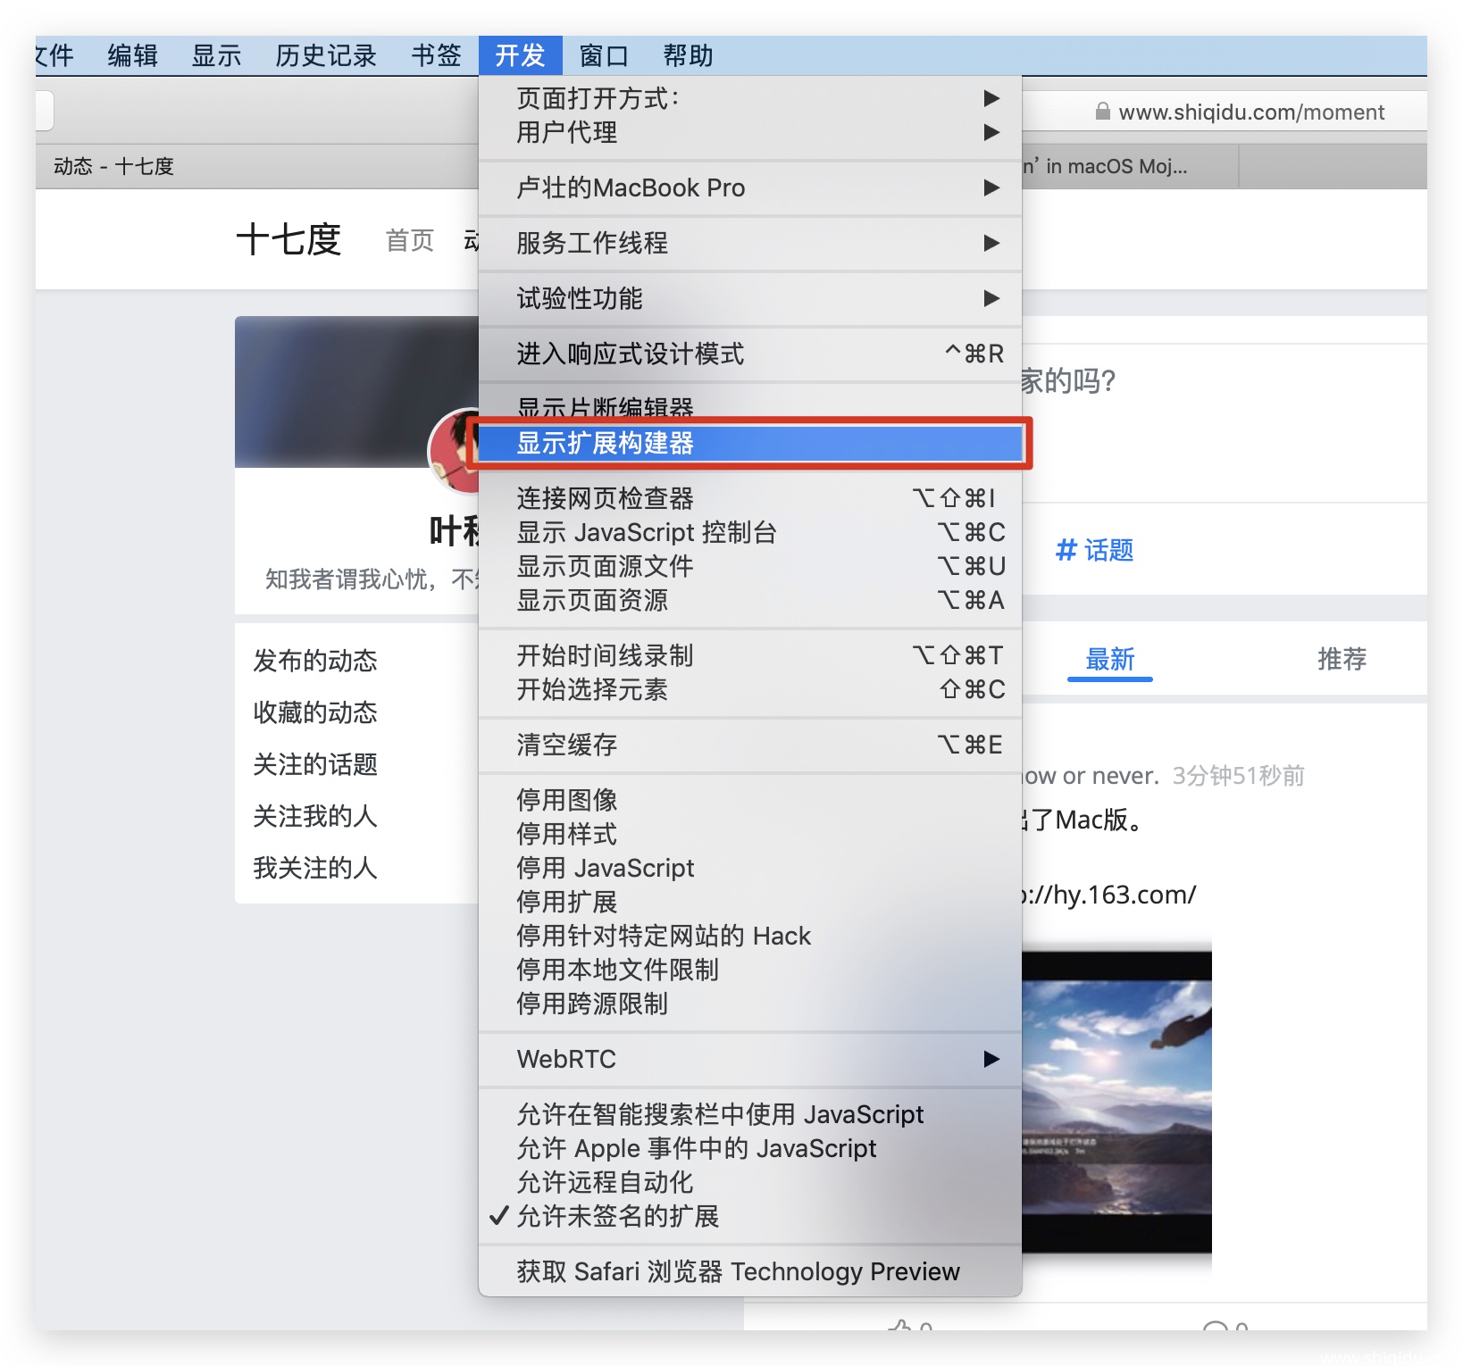Choose 显示页面源文件
Image resolution: width=1463 pixels, height=1366 pixels.
[x=750, y=566]
